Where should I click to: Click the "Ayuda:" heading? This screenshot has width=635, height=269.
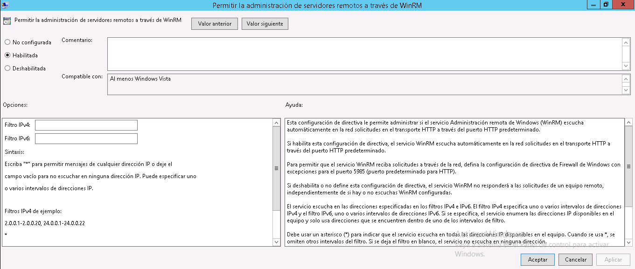[x=294, y=105]
